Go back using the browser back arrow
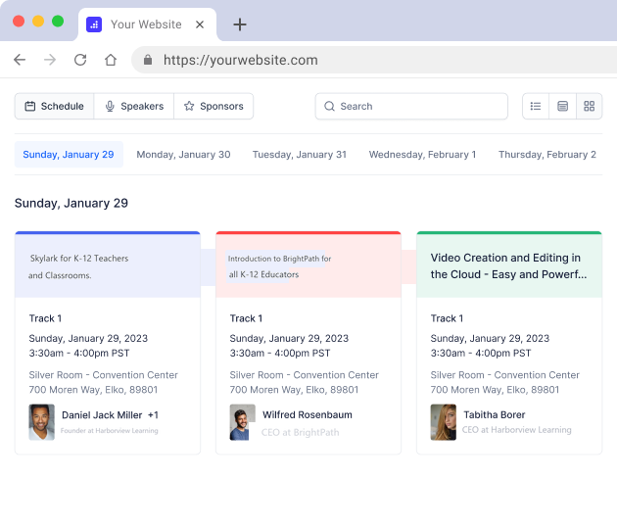The height and width of the screenshot is (527, 617). click(x=20, y=60)
